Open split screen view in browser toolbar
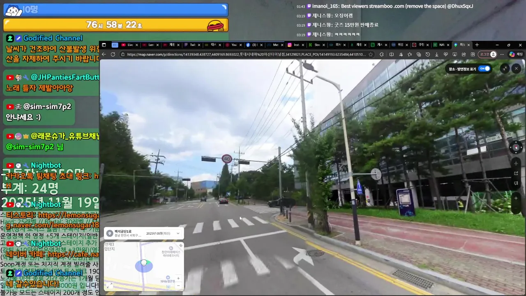 pyautogui.click(x=392, y=54)
